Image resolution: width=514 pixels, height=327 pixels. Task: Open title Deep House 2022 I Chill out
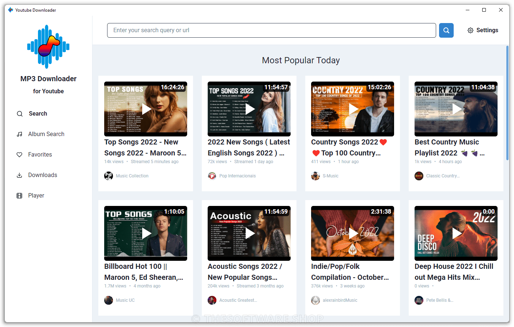454,272
